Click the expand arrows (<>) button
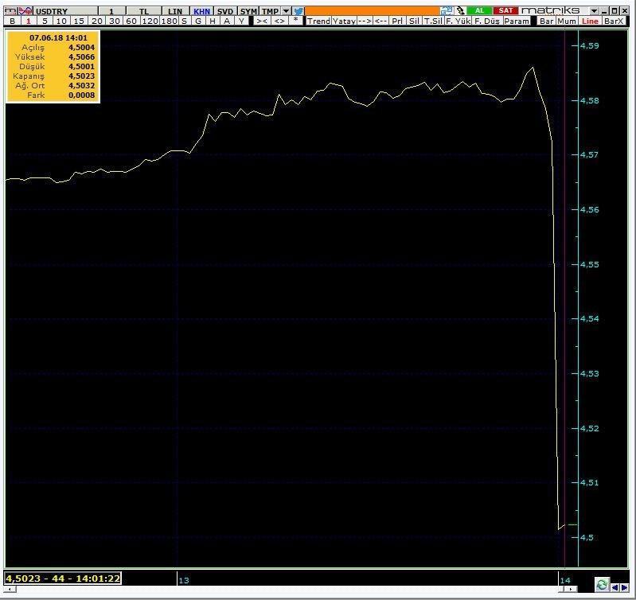Screen dimensions: 636x600 279,21
